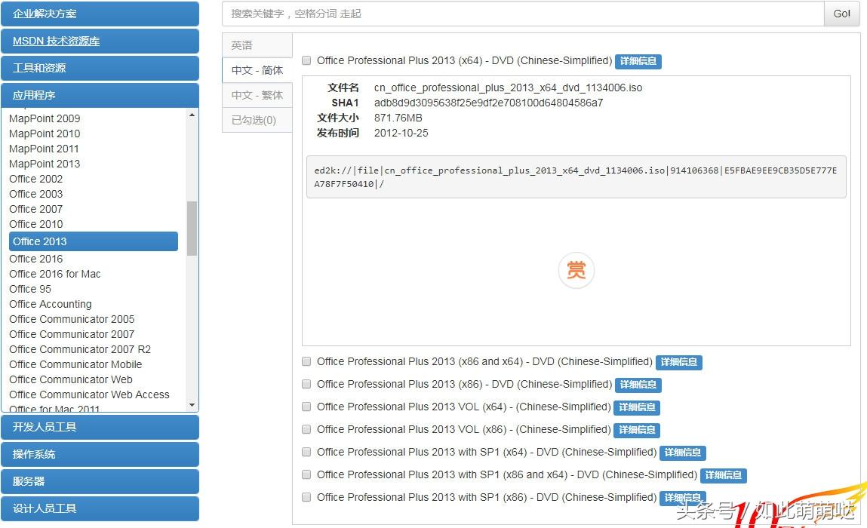Collapse the 应用程序 section
The width and height of the screenshot is (867, 528).
click(100, 95)
